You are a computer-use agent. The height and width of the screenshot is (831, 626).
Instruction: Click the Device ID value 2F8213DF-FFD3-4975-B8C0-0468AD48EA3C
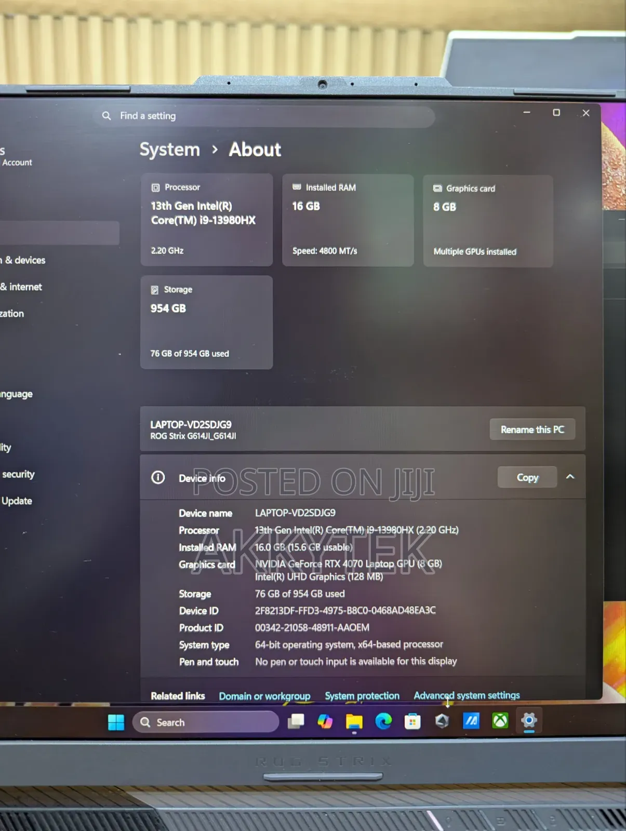pyautogui.click(x=345, y=610)
